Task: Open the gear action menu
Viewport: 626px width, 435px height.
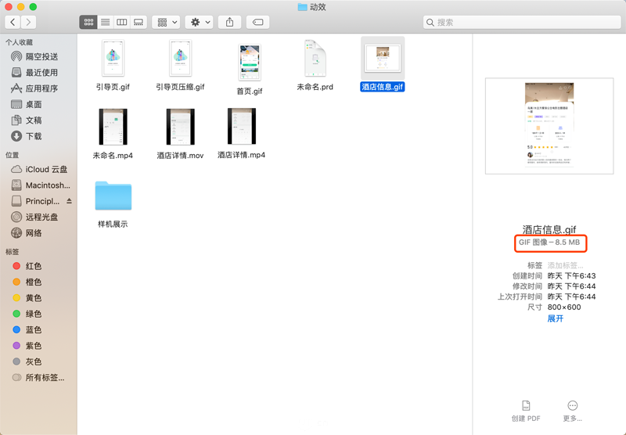Action: click(x=200, y=22)
